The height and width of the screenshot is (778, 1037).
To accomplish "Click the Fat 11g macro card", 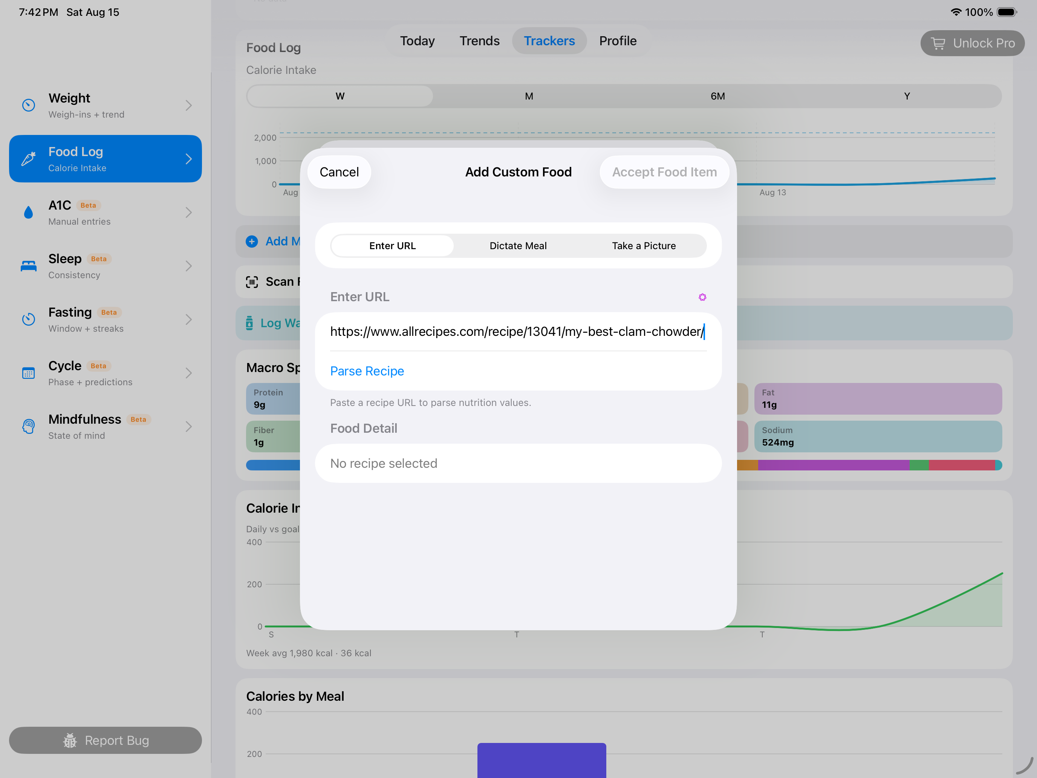I will tap(878, 399).
